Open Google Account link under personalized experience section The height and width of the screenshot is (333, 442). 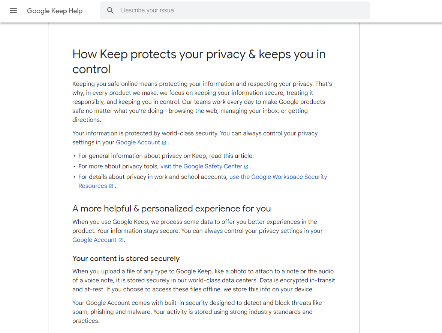(x=94, y=240)
